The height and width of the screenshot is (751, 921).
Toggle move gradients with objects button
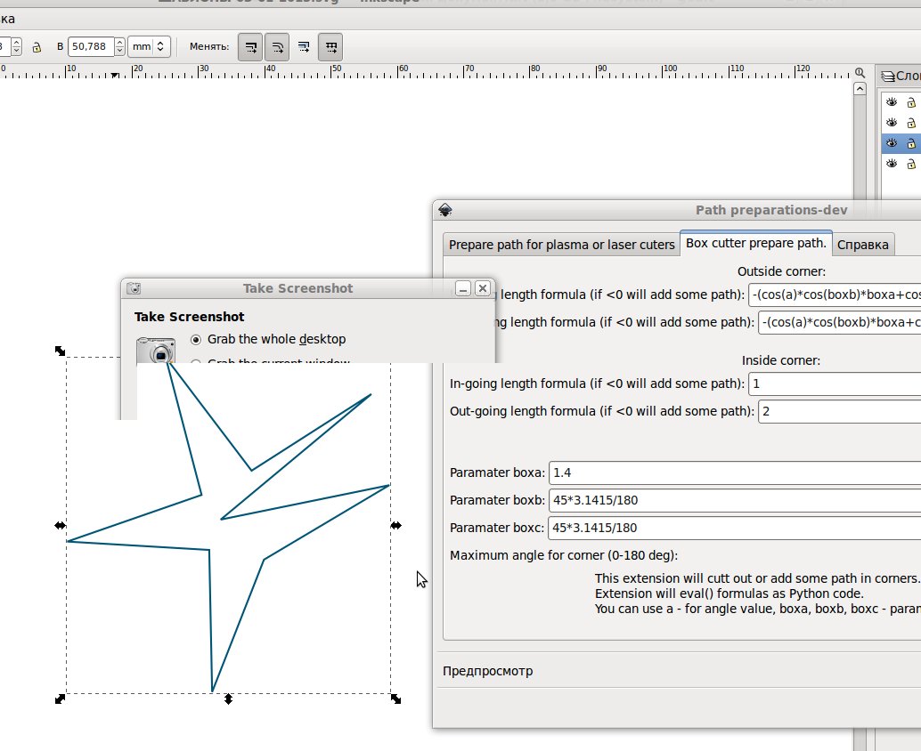pos(304,47)
